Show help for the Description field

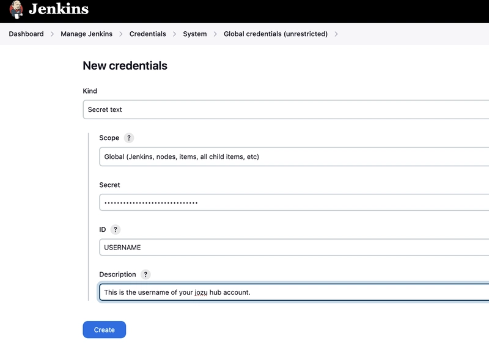146,275
